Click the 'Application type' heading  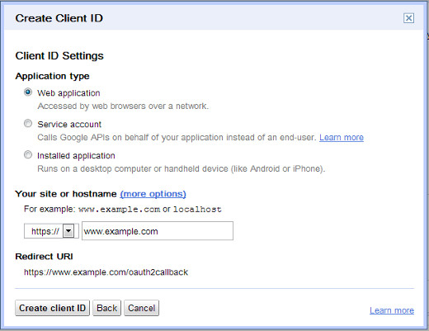click(x=52, y=76)
